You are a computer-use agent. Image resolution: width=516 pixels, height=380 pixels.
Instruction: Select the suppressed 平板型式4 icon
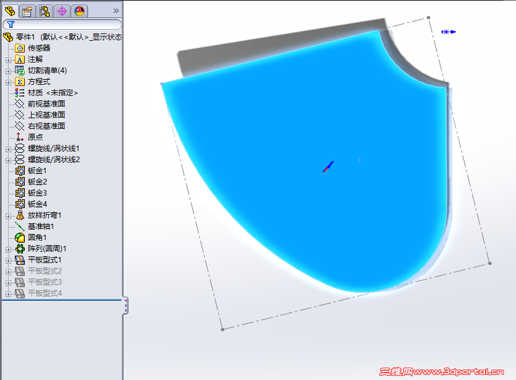coord(20,293)
